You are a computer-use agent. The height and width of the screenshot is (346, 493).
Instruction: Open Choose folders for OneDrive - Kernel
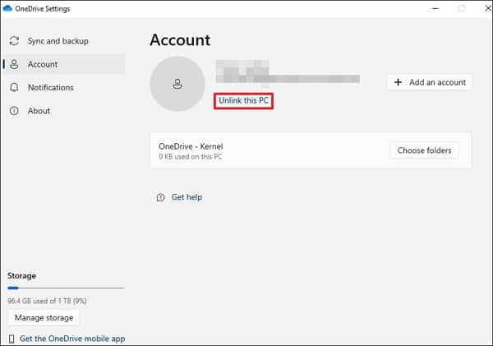point(424,150)
